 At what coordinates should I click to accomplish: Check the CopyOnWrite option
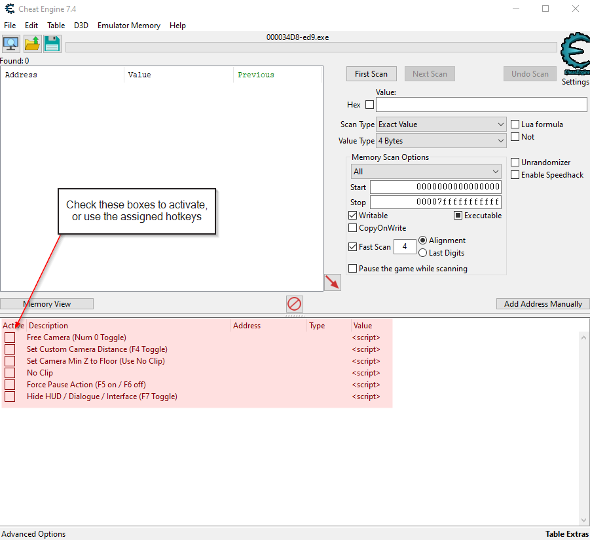[352, 228]
